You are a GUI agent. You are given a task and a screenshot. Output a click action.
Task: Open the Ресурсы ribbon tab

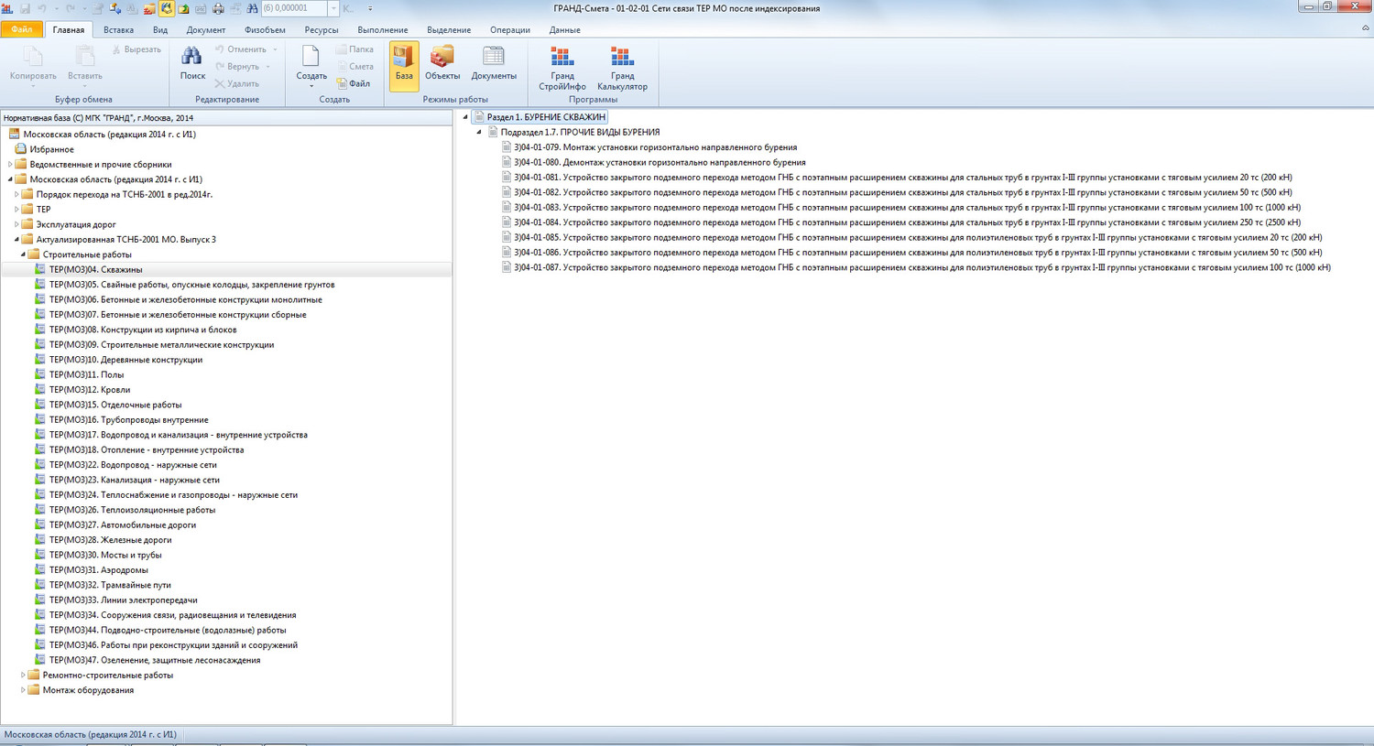(322, 30)
